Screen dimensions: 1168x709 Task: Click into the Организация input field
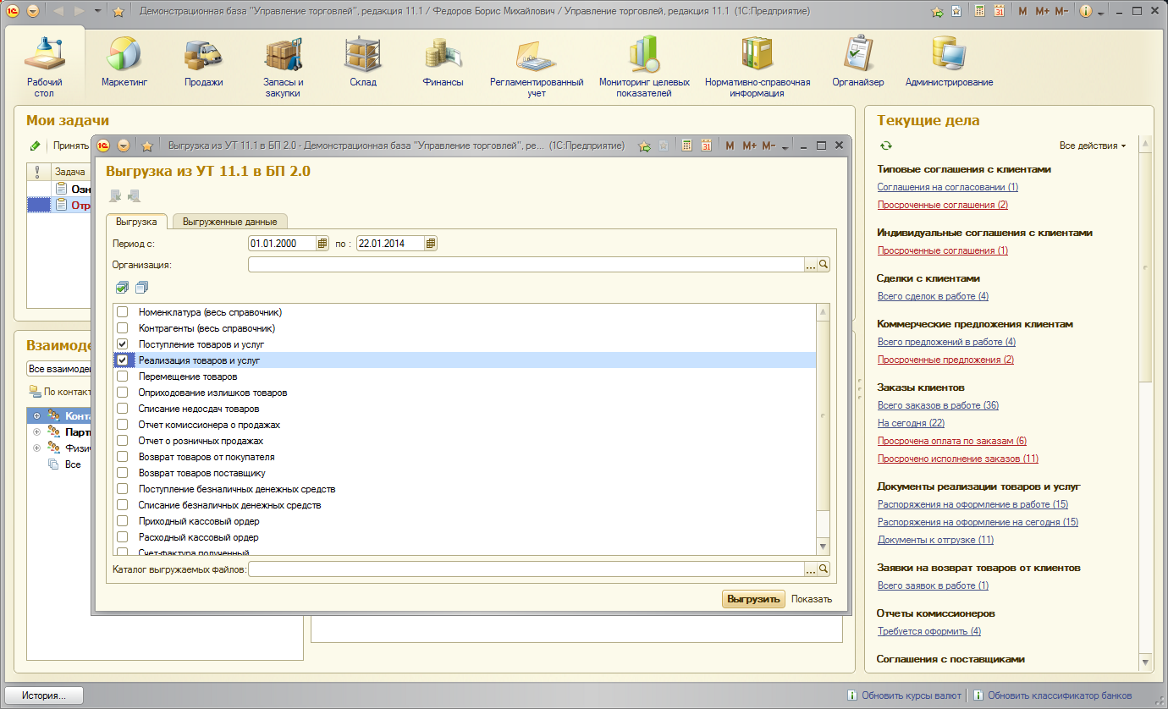[x=526, y=265]
